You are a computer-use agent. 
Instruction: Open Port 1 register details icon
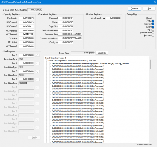[x=37, y=63]
